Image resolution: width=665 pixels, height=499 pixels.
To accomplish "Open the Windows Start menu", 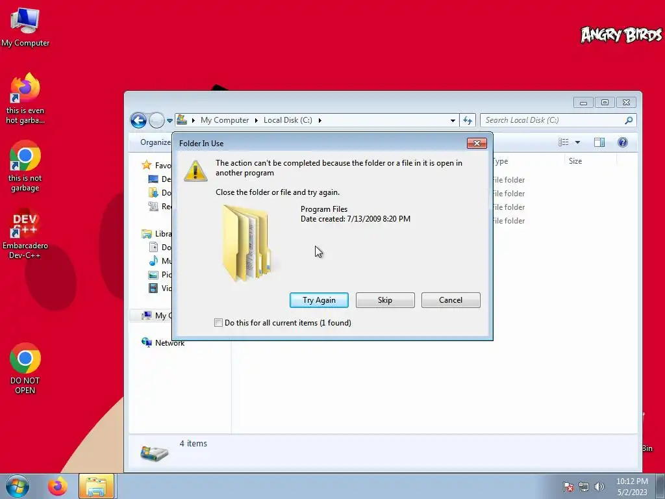I will coord(18,486).
